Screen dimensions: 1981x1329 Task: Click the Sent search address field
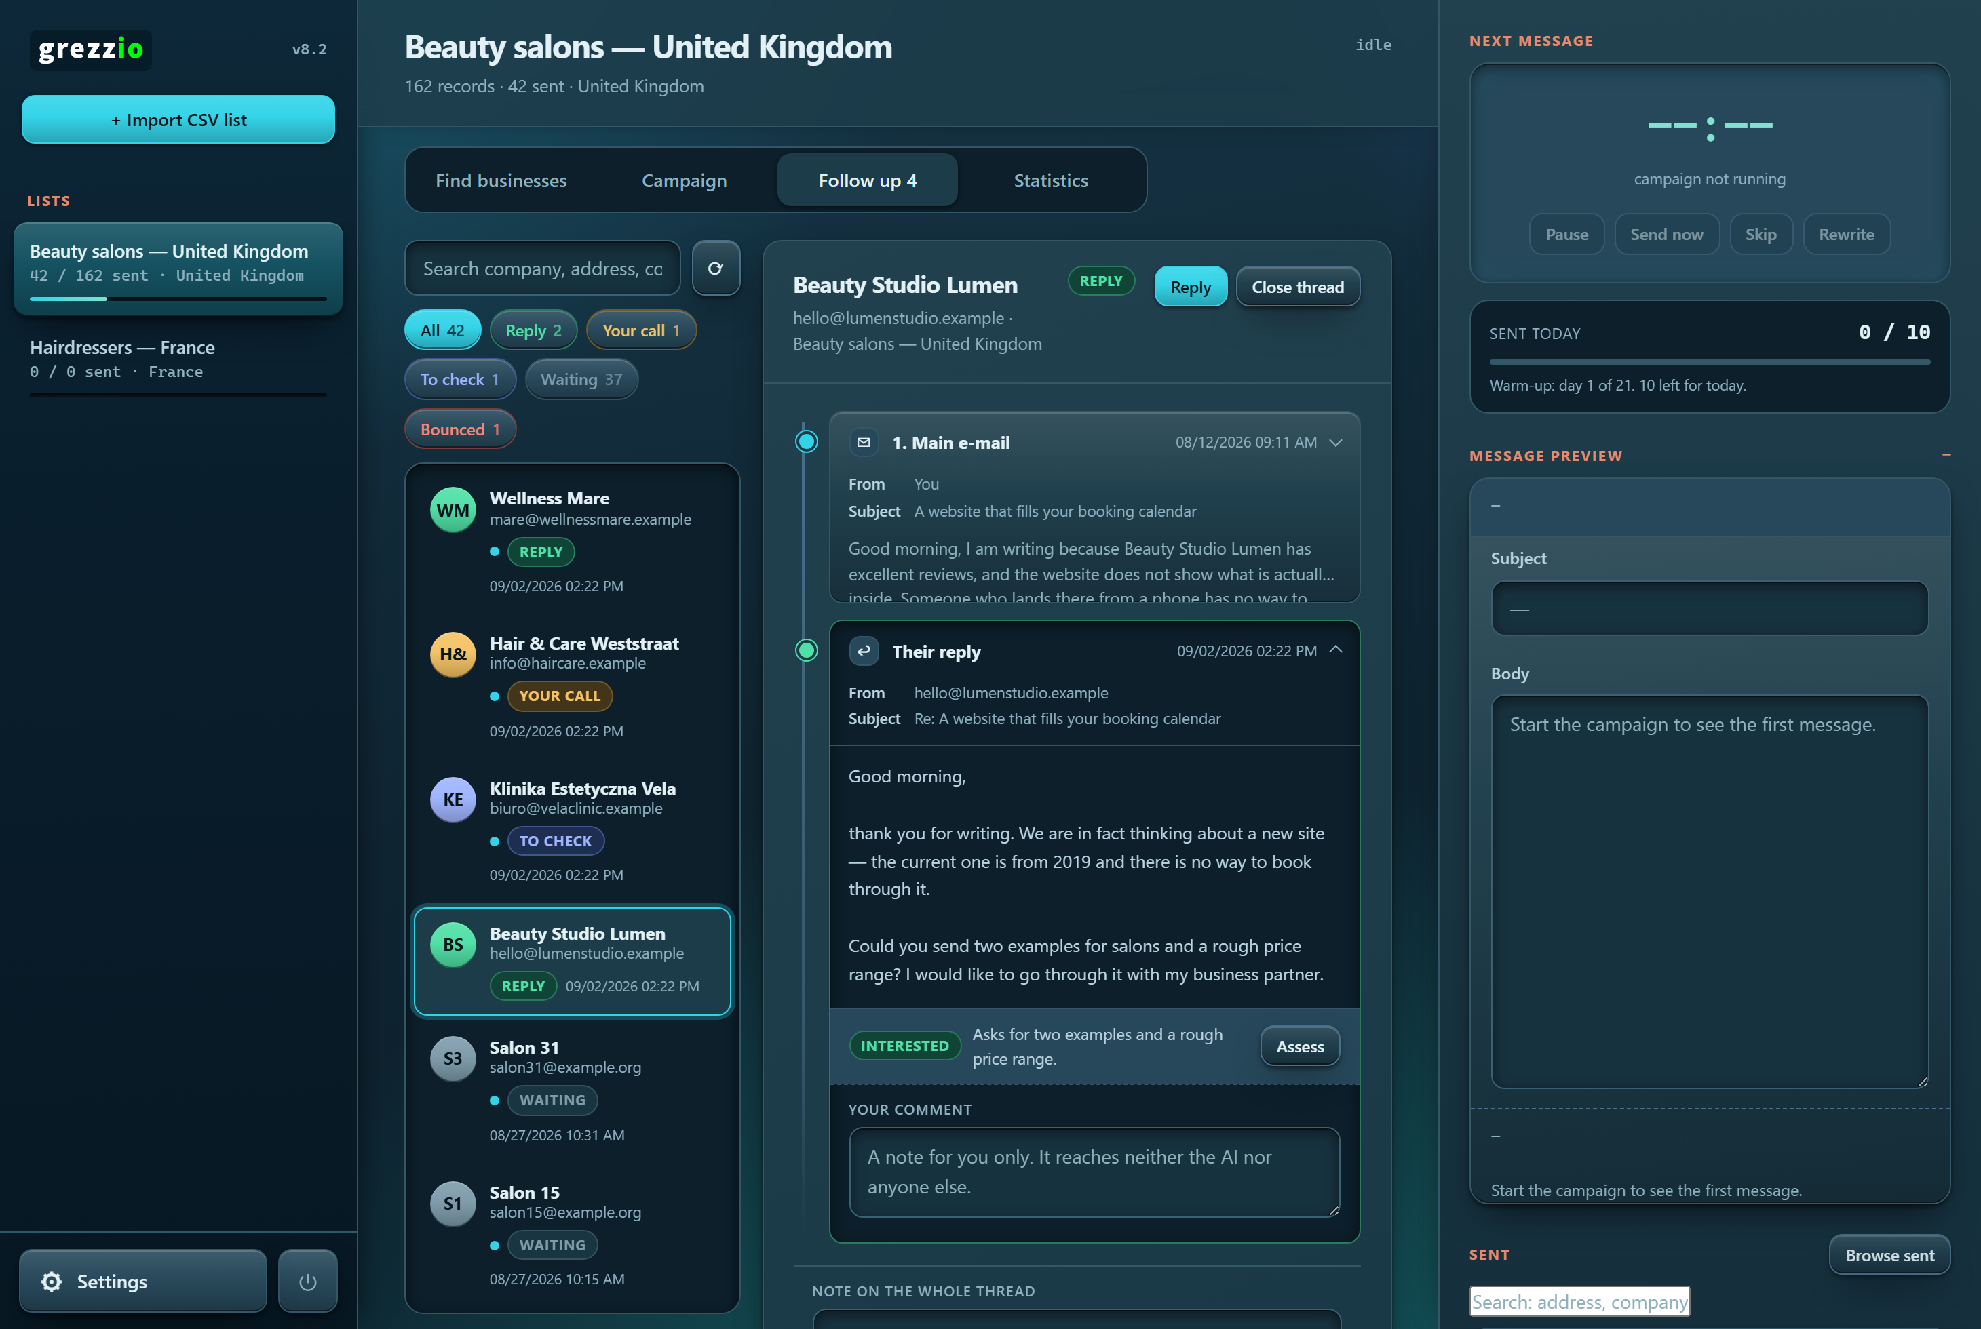click(1579, 1301)
